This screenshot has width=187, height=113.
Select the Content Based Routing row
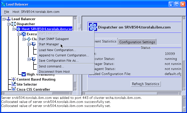(x=36, y=79)
